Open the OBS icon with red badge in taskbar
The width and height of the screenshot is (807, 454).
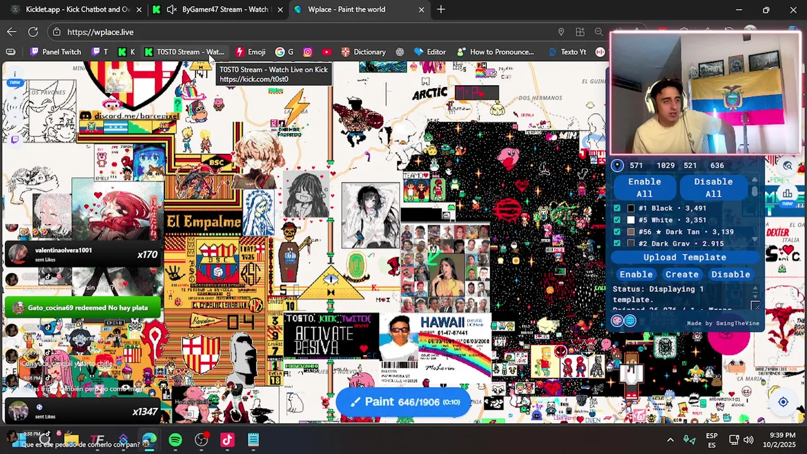tap(201, 439)
